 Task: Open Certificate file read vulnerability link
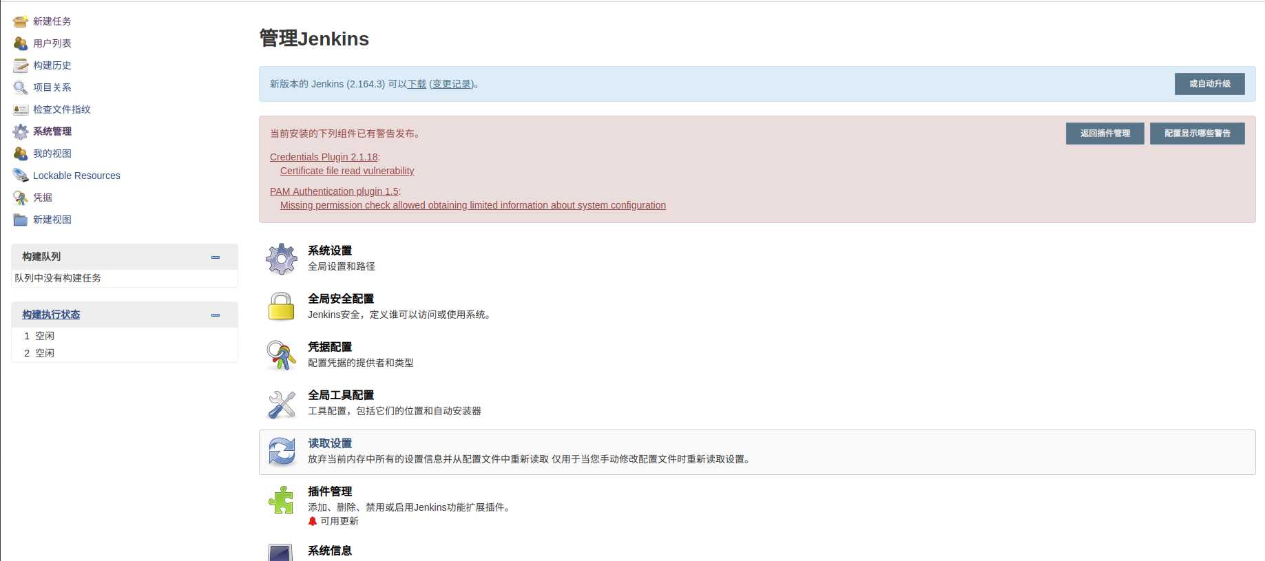pyautogui.click(x=347, y=171)
